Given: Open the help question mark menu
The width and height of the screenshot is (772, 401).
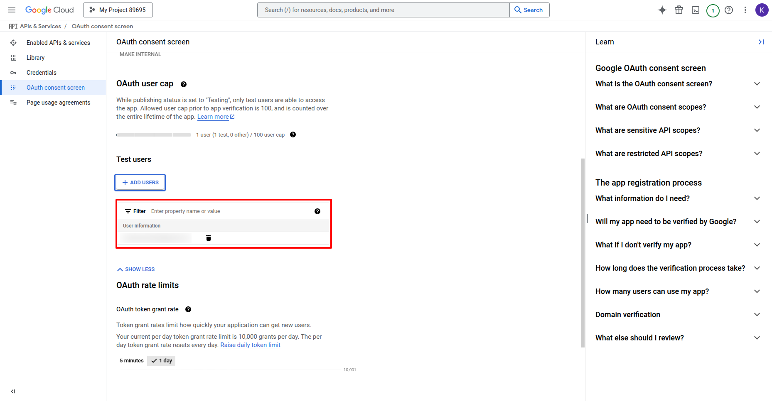Looking at the screenshot, I should pos(729,10).
